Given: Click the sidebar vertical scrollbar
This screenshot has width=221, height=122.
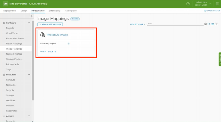Looking at the screenshot, I should (33, 61).
